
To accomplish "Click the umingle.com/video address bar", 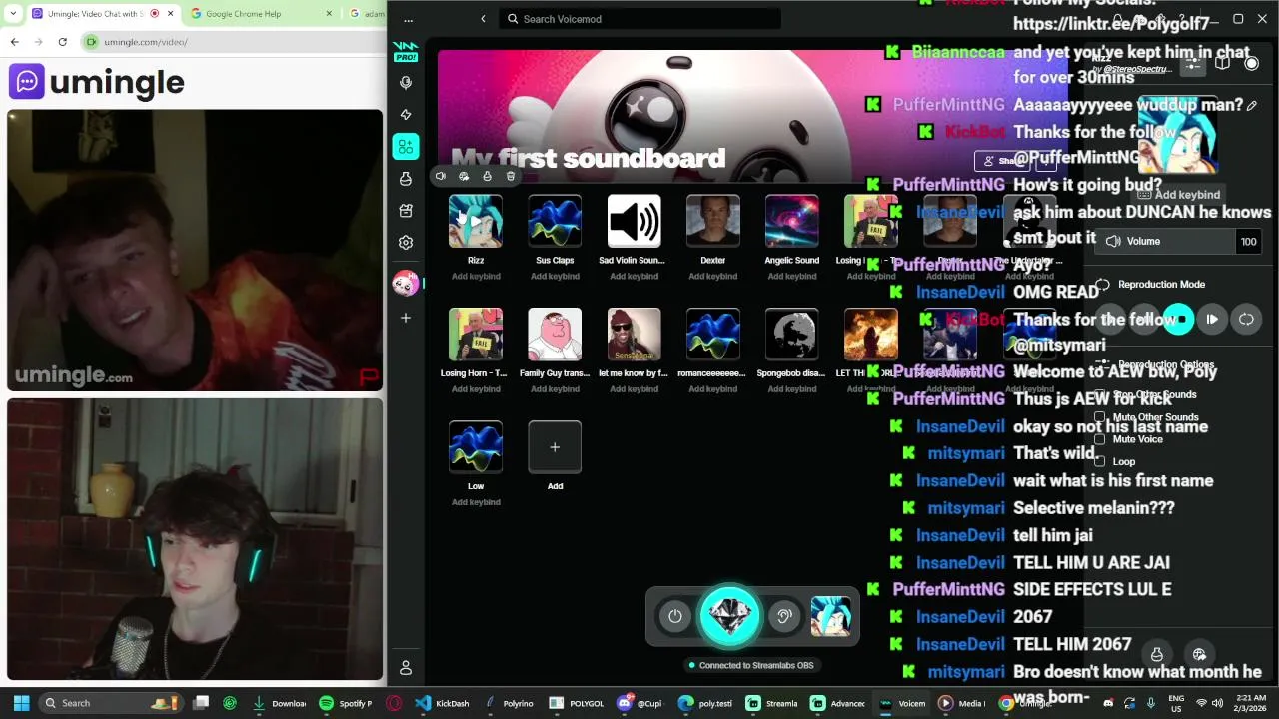I will click(x=232, y=42).
